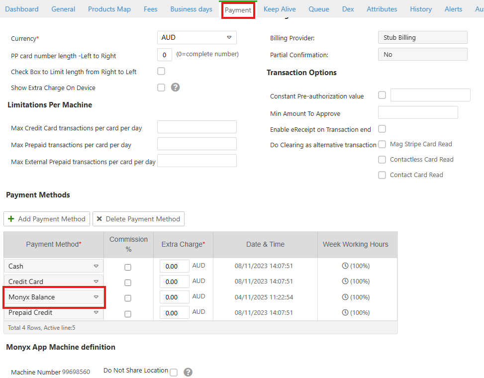Click clock icon in Prepaid Credit row
This screenshot has width=484, height=378.
[x=345, y=312]
